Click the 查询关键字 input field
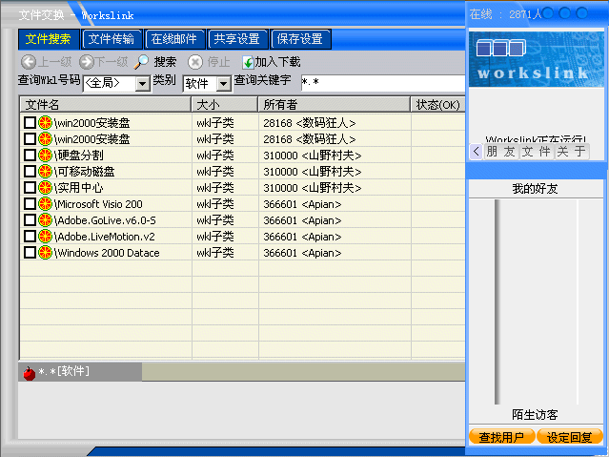This screenshot has width=609, height=457. tap(382, 83)
